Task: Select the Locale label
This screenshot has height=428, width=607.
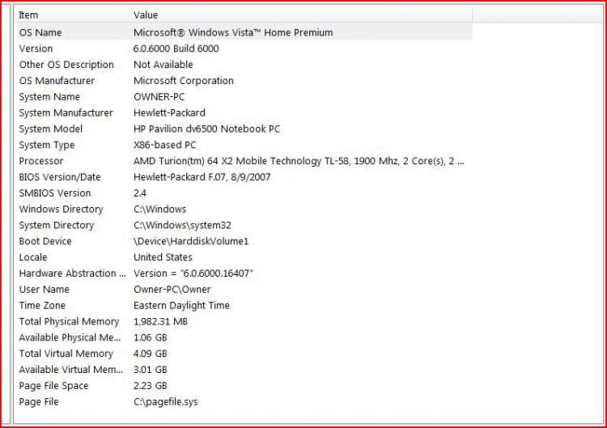Action: [33, 257]
